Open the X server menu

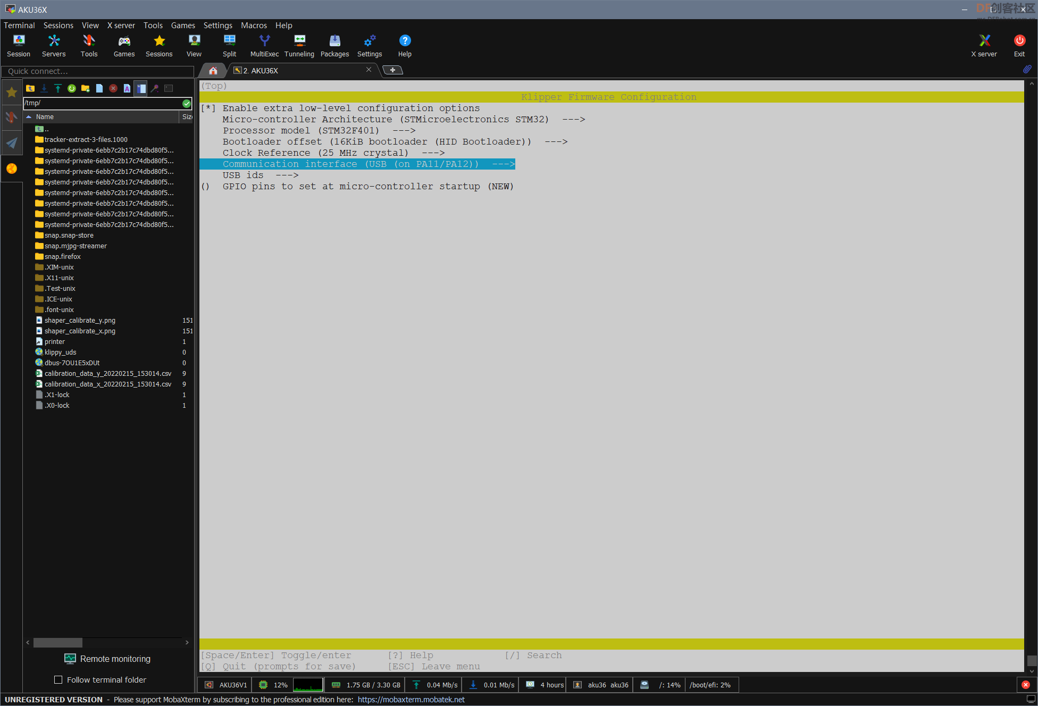coord(121,26)
